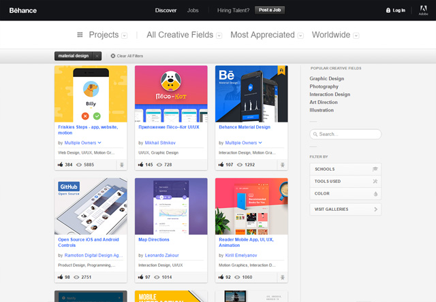Click thumbs-up icon on Map Directions card
This screenshot has width=436, height=302.
pyautogui.click(x=141, y=277)
